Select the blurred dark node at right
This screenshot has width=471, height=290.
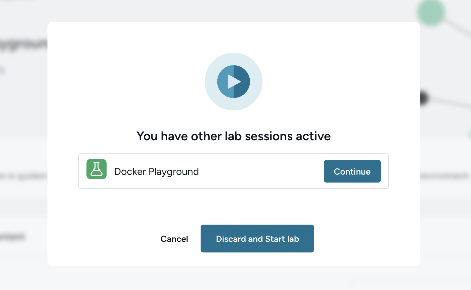(x=424, y=98)
